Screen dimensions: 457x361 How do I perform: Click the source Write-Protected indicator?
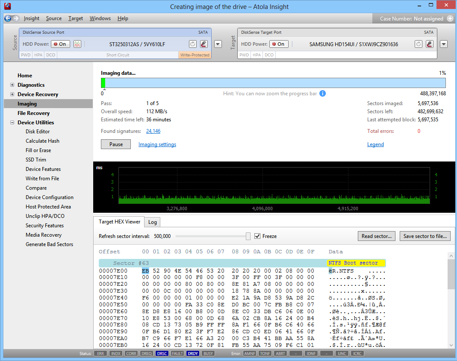point(195,55)
